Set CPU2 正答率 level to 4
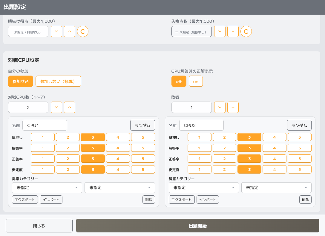Viewport: 325px width, 236px height. [275, 159]
